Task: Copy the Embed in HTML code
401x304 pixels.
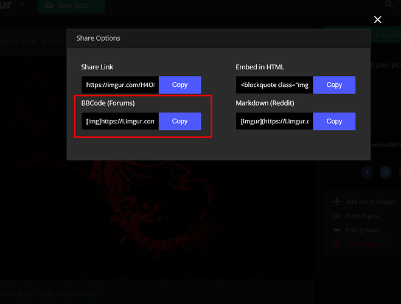Action: point(334,85)
